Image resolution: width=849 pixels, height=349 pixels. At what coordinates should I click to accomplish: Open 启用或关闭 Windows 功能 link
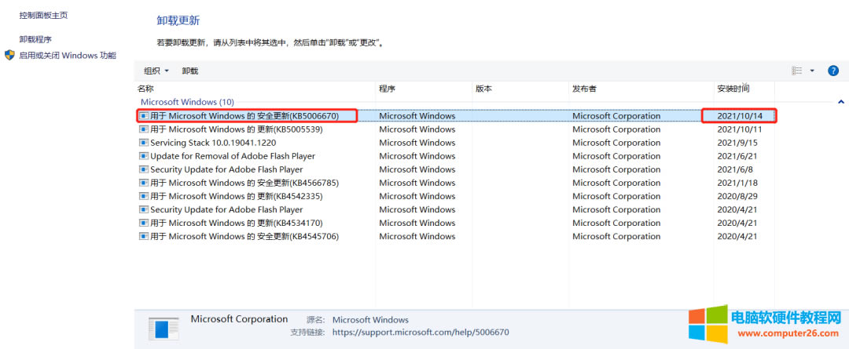point(67,56)
